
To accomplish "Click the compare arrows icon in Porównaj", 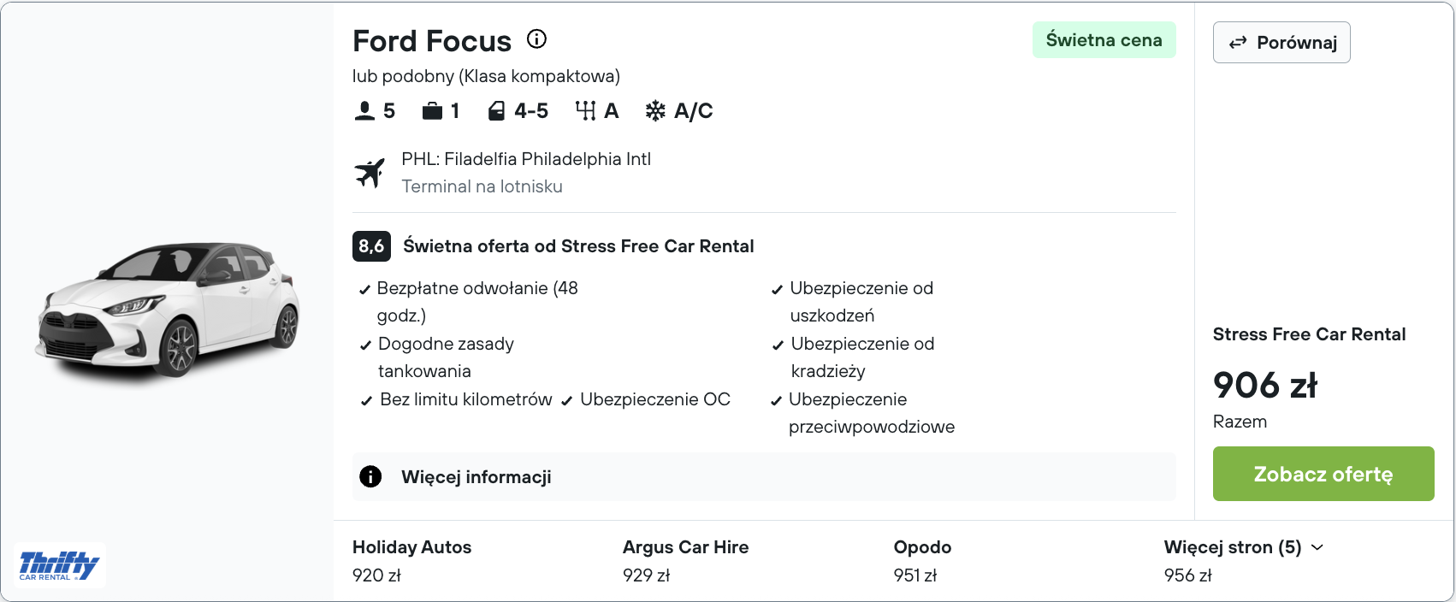I will [1238, 43].
